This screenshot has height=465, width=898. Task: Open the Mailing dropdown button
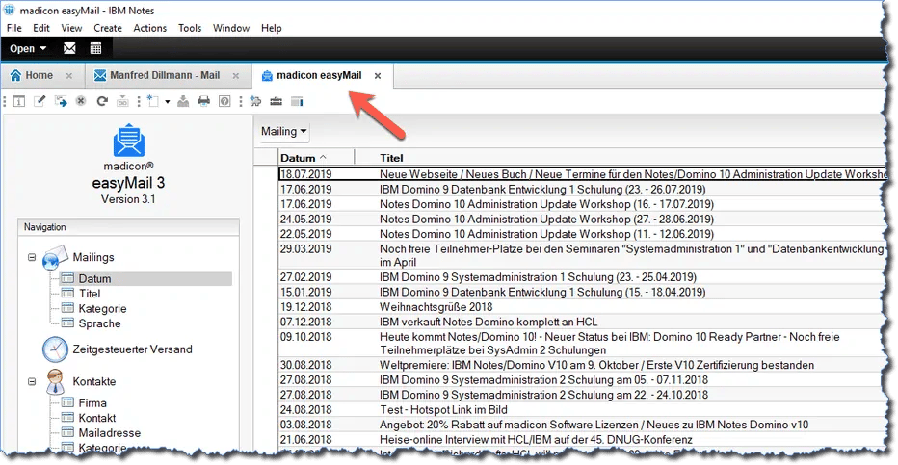pos(284,132)
